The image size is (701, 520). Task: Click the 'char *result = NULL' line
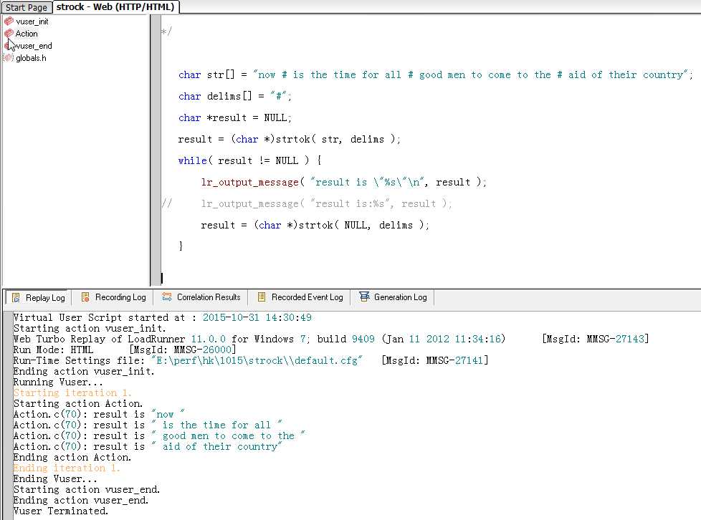coord(234,117)
